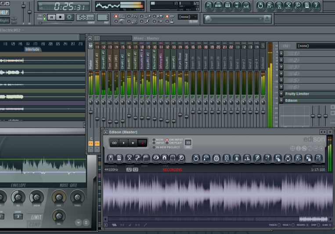The width and height of the screenshot is (335, 234).
Task: Click the Interlude timeline marker in playlist
Action: [x=32, y=49]
